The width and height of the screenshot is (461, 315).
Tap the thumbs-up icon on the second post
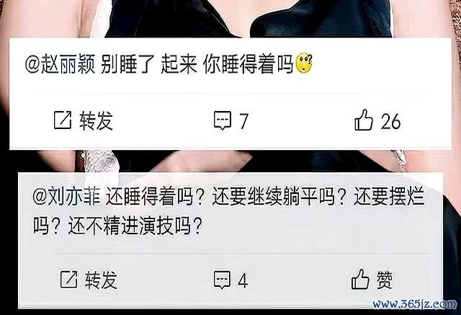pos(360,279)
